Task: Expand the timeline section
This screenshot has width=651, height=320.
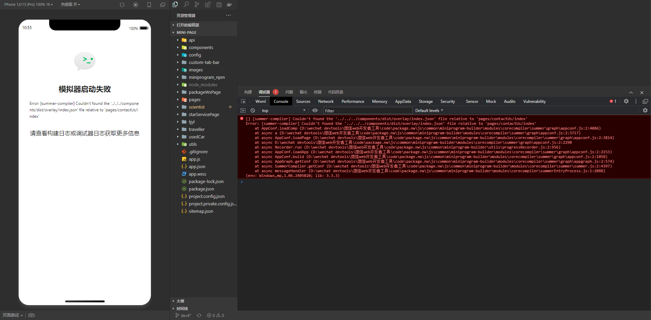Action: [203, 308]
